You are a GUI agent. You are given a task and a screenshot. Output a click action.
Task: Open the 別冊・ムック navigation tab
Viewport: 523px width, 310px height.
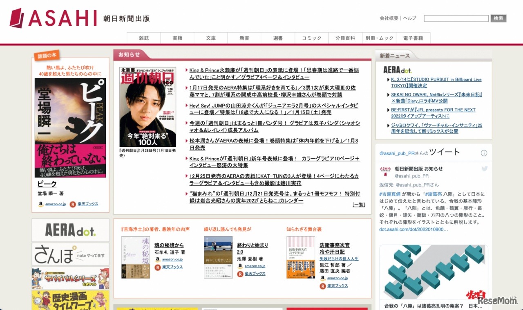[379, 38]
